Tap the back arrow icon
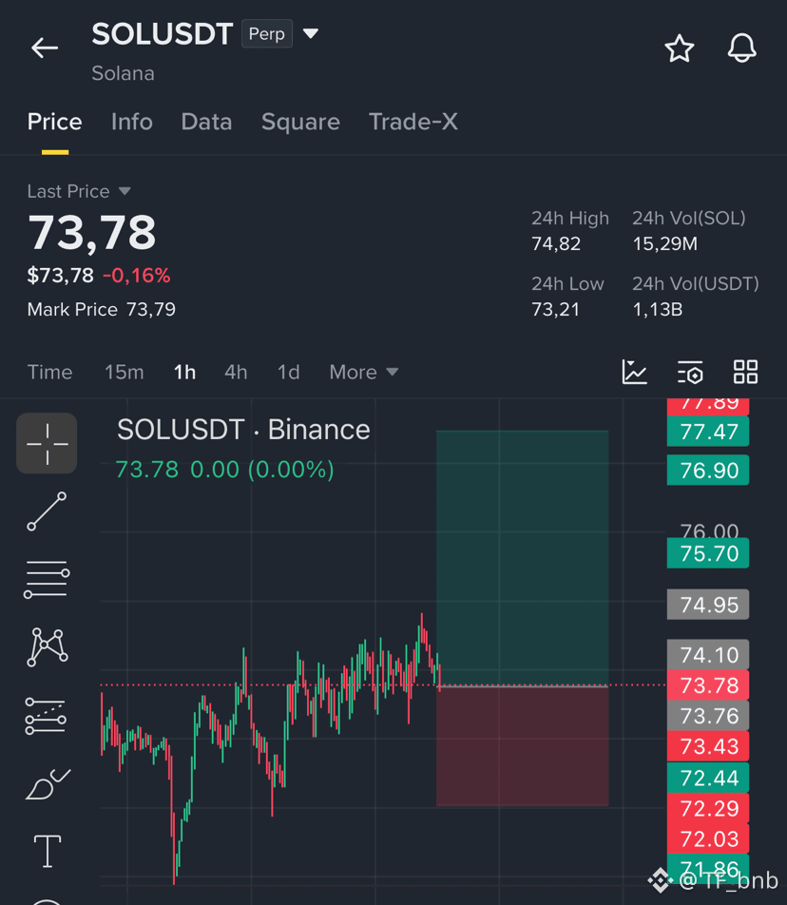The image size is (787, 905). [45, 48]
